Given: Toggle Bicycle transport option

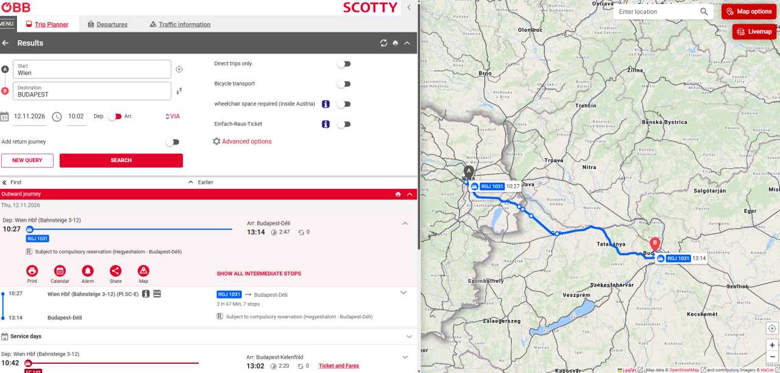Looking at the screenshot, I should click(x=344, y=84).
